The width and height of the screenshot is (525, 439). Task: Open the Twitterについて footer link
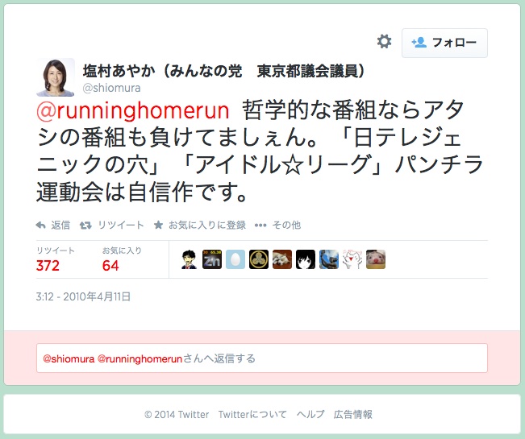[252, 415]
